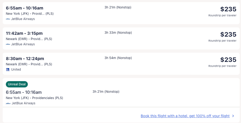Image resolution: width=241 pixels, height=123 pixels.
Task: Click 'Roundtrip per traveler' under the United flight price
Action: tap(222, 66)
